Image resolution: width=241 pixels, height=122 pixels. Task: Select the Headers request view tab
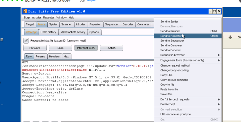(x=54, y=57)
